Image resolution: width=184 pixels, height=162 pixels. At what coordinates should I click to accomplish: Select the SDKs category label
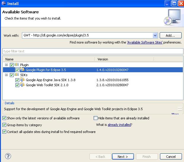24,75
